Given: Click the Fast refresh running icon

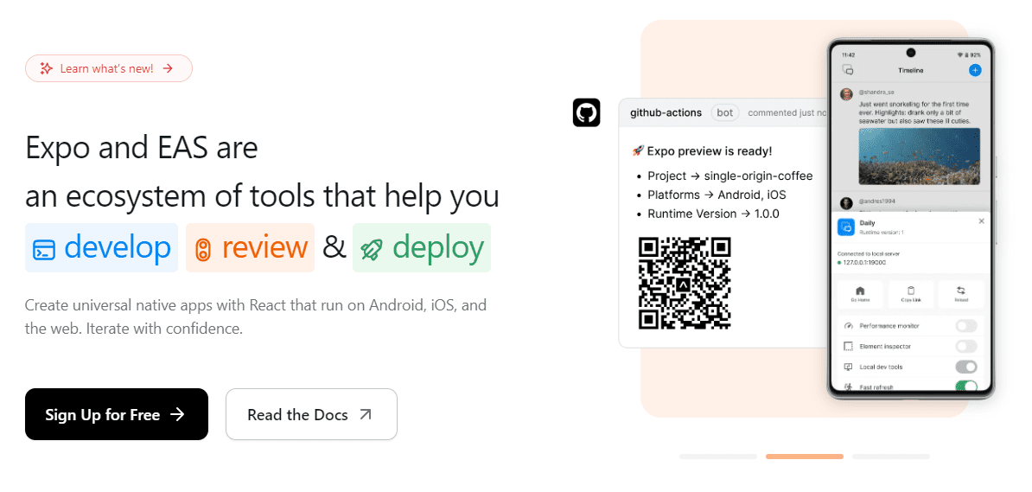Looking at the screenshot, I should click(x=848, y=387).
